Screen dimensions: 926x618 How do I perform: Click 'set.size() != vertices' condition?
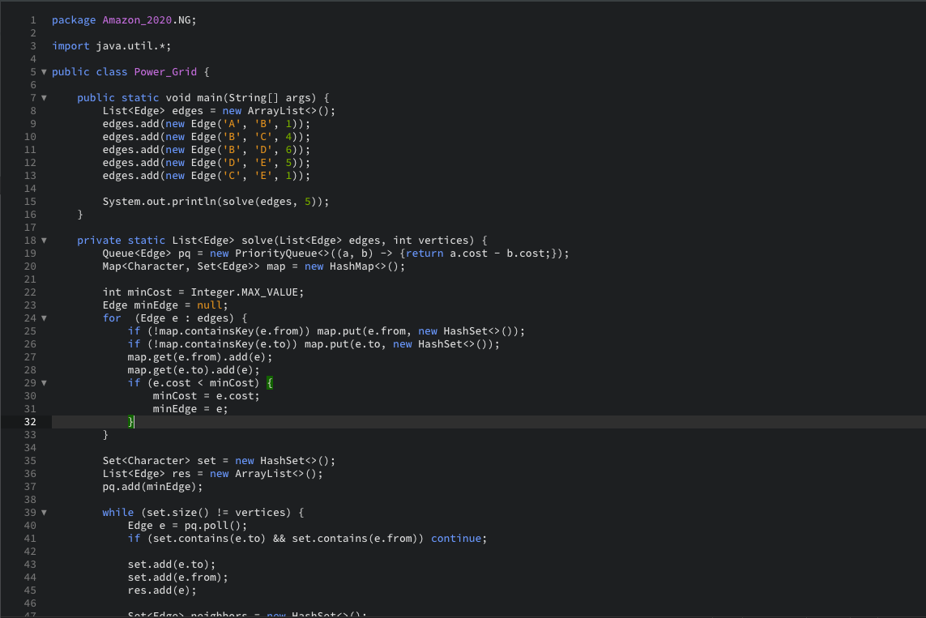tap(215, 514)
